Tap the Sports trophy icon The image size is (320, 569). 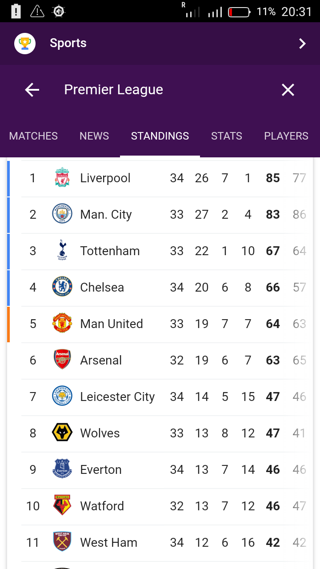[x=25, y=44]
